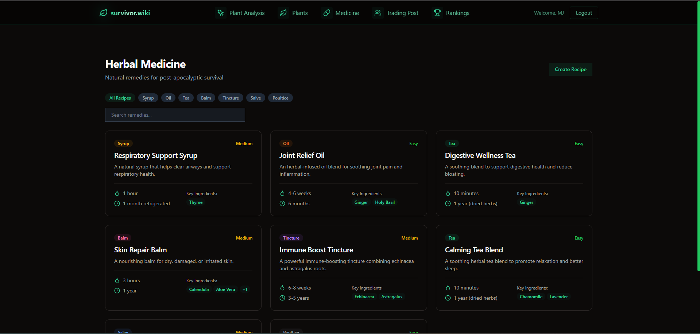Show only Tincture recipes
This screenshot has height=334, width=700.
(231, 98)
